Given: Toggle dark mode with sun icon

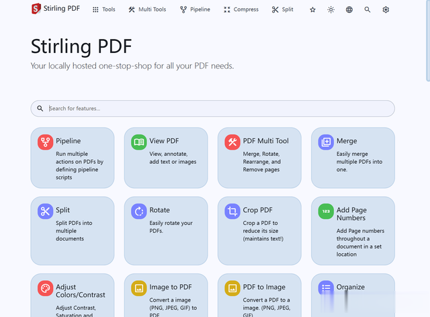Looking at the screenshot, I should click(x=331, y=10).
